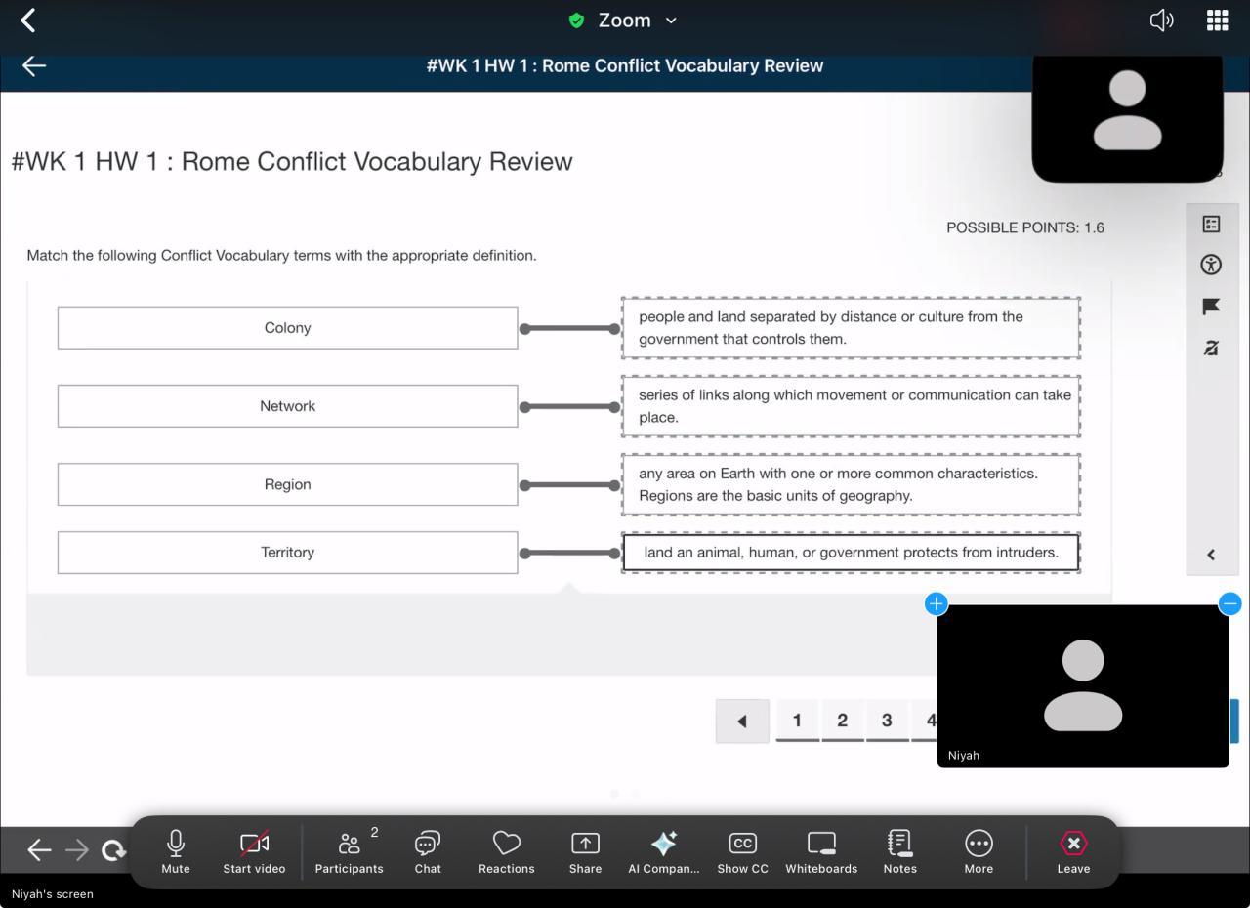Open AI Companion

[664, 851]
